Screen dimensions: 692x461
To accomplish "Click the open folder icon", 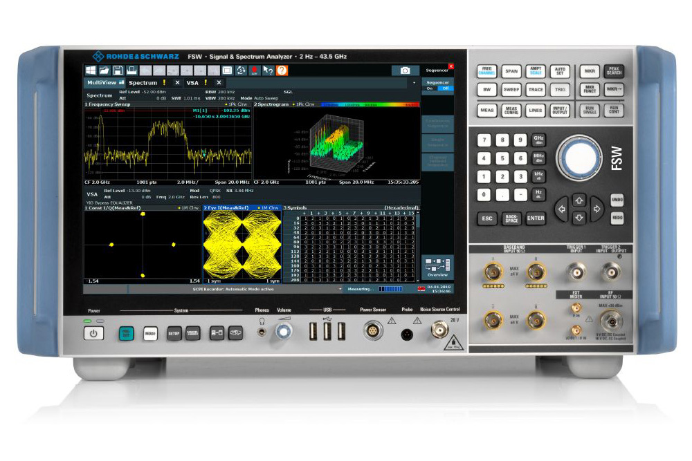I will (104, 70).
